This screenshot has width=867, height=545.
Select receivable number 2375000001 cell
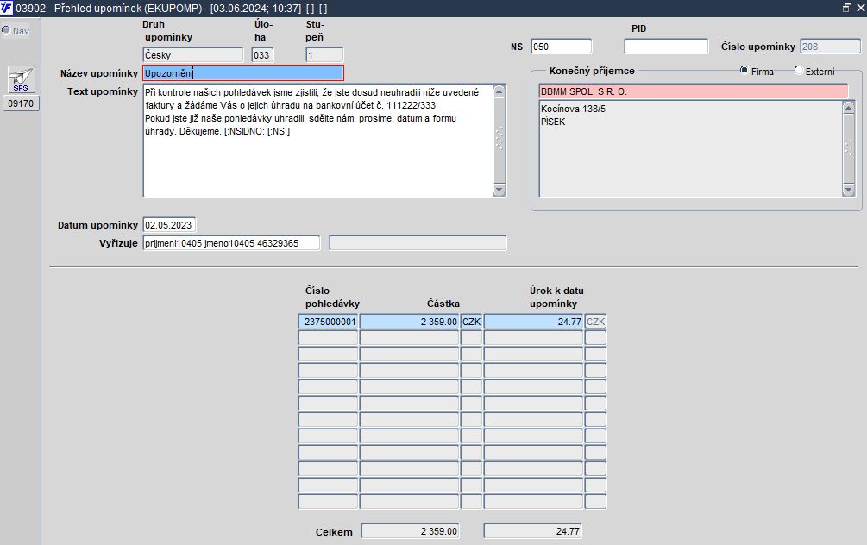point(329,321)
